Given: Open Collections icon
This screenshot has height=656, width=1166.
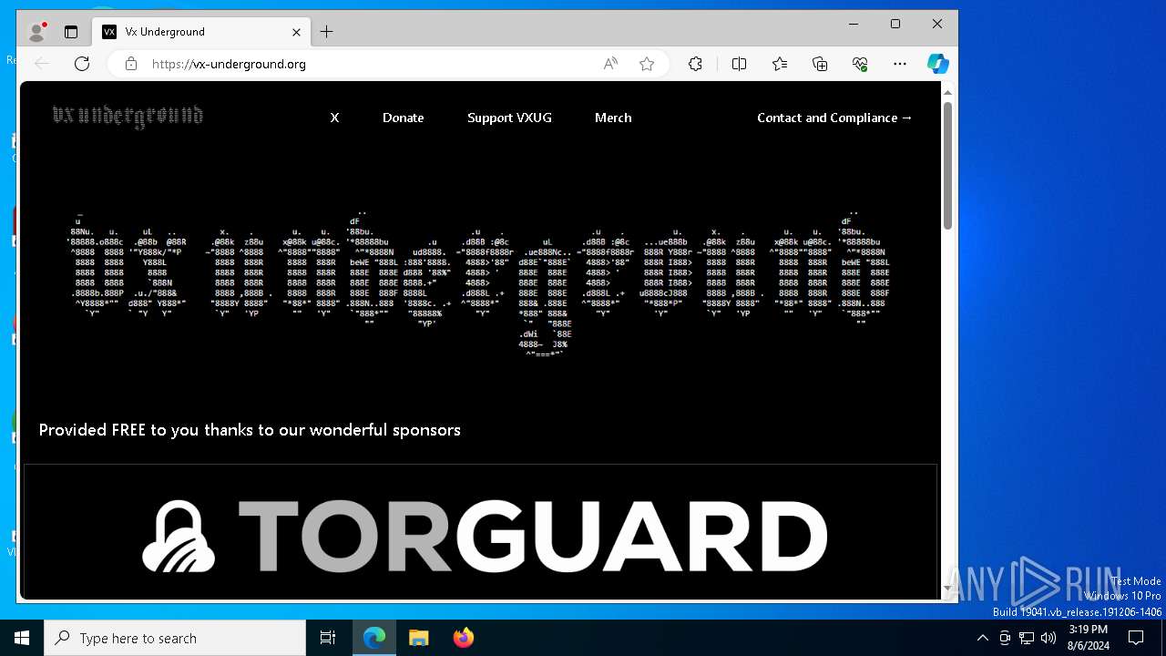Looking at the screenshot, I should (820, 64).
